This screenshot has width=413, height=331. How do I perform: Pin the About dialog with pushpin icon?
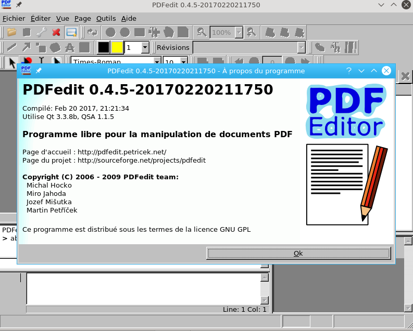pyautogui.click(x=39, y=70)
